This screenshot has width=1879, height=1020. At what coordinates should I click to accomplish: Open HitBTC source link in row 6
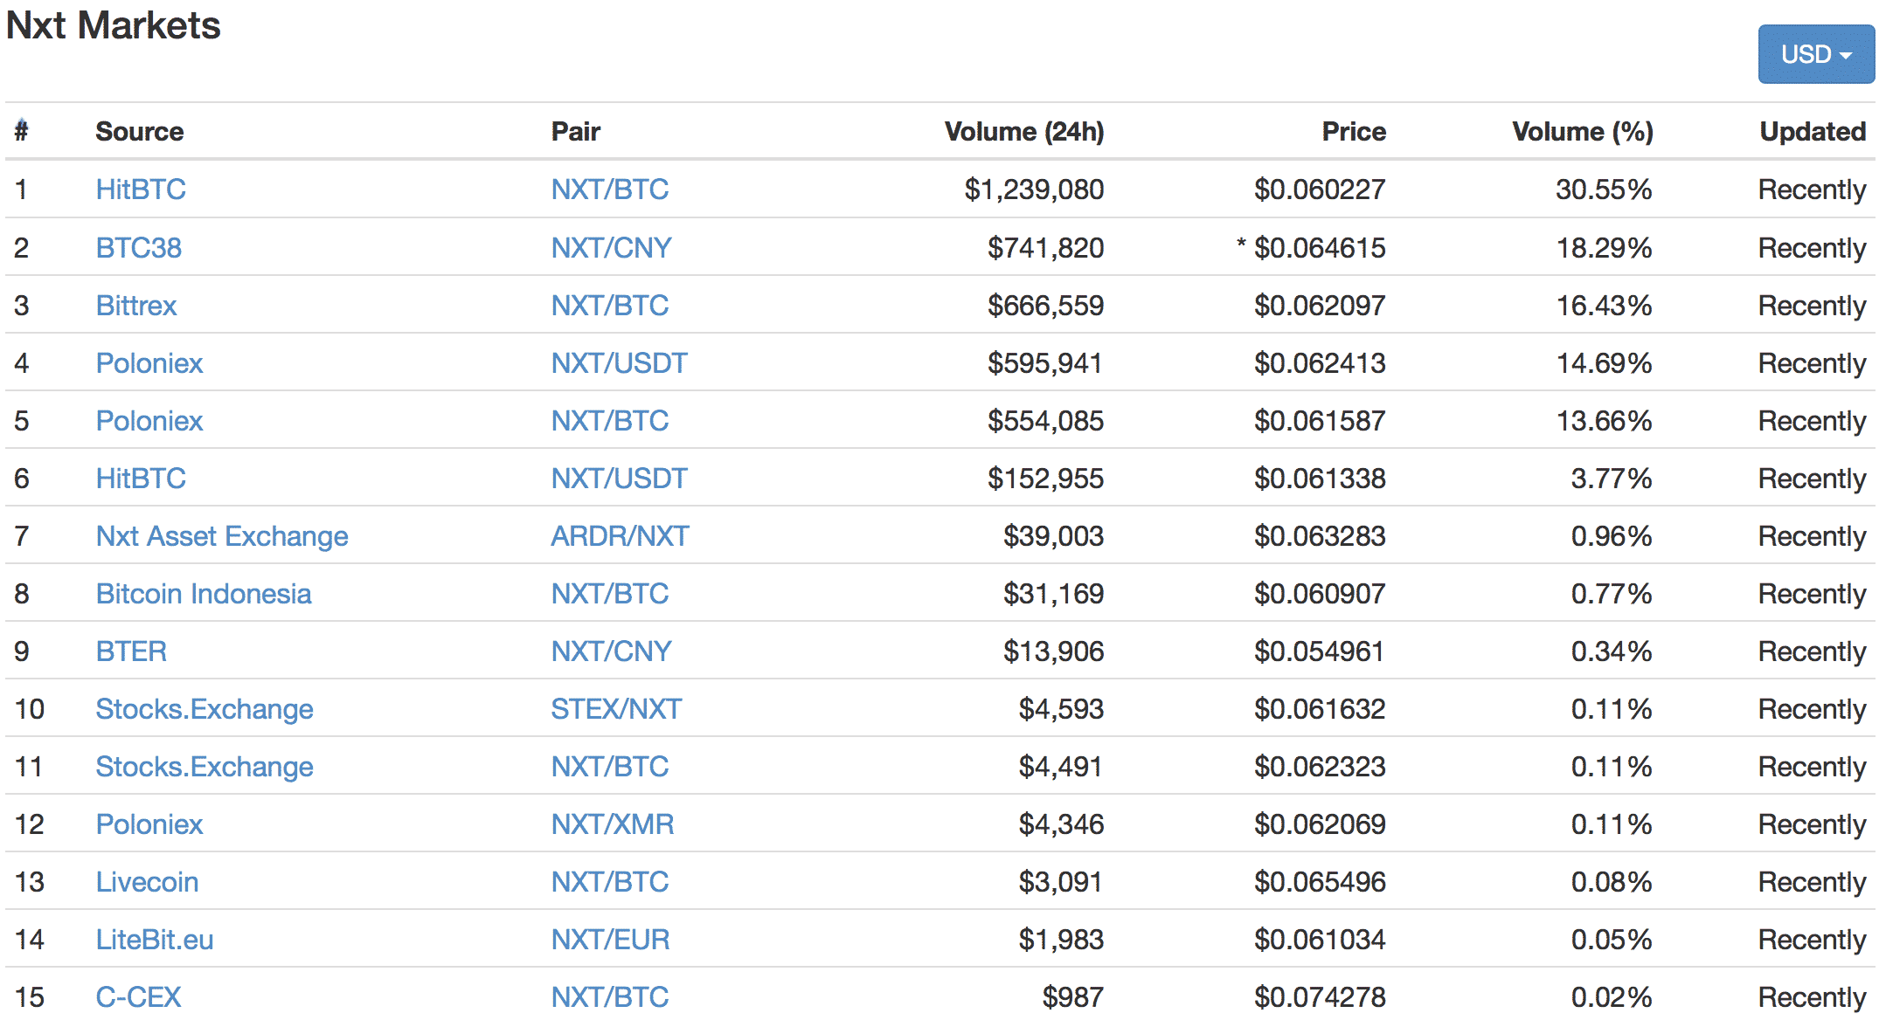coord(141,479)
